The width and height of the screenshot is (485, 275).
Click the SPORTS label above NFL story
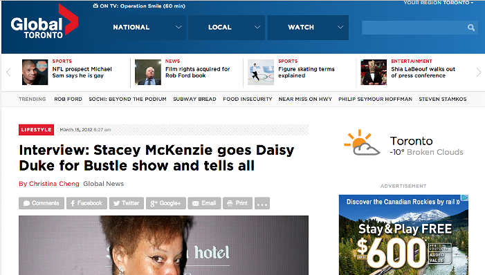[x=62, y=61]
